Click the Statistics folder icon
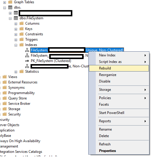The width and height of the screenshot is (153, 157). [21, 72]
